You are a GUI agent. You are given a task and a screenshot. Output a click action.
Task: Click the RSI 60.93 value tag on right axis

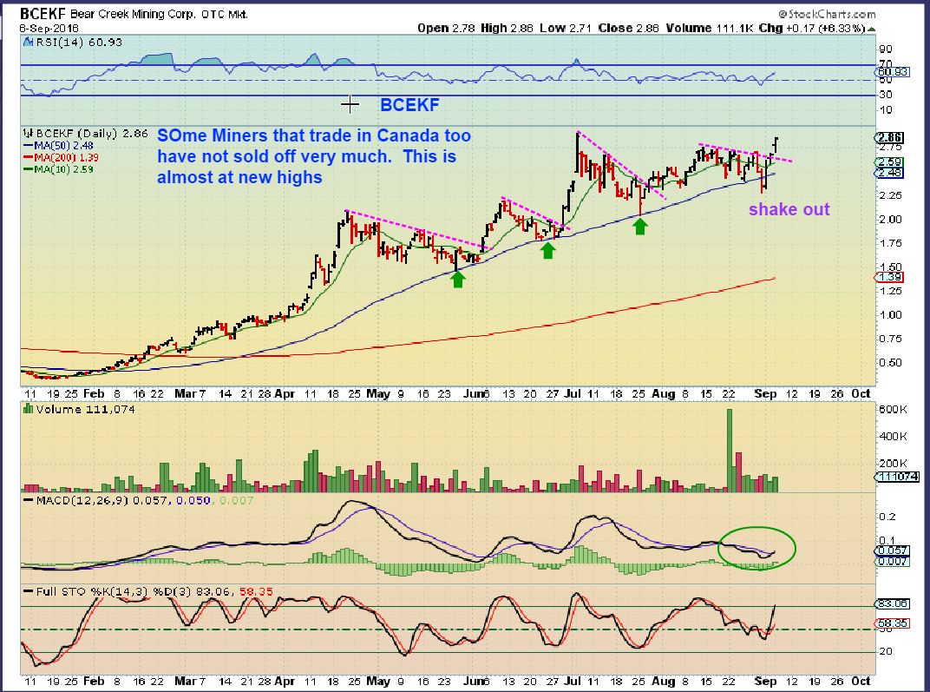892,72
